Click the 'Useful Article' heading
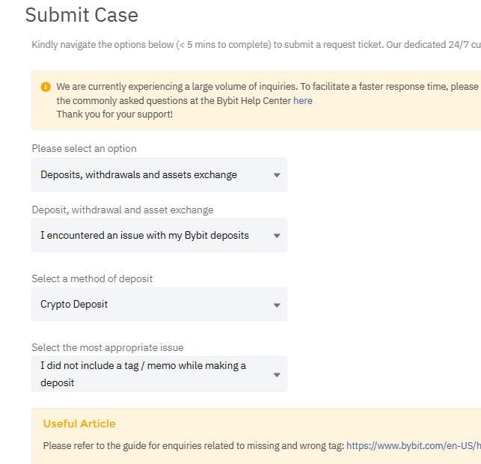Screen dimensions: 481x464 coord(79,424)
